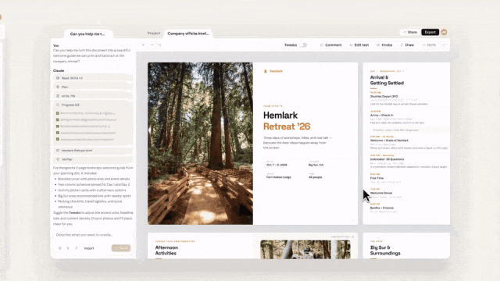Click the Big Sur & Surroundings page
This screenshot has width=500, height=281.
pyautogui.click(x=406, y=246)
